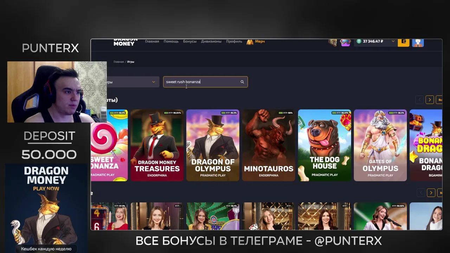This screenshot has width=450, height=253.
Task: Click RTP 96.04% label on Treasures card
Action: coord(173,113)
